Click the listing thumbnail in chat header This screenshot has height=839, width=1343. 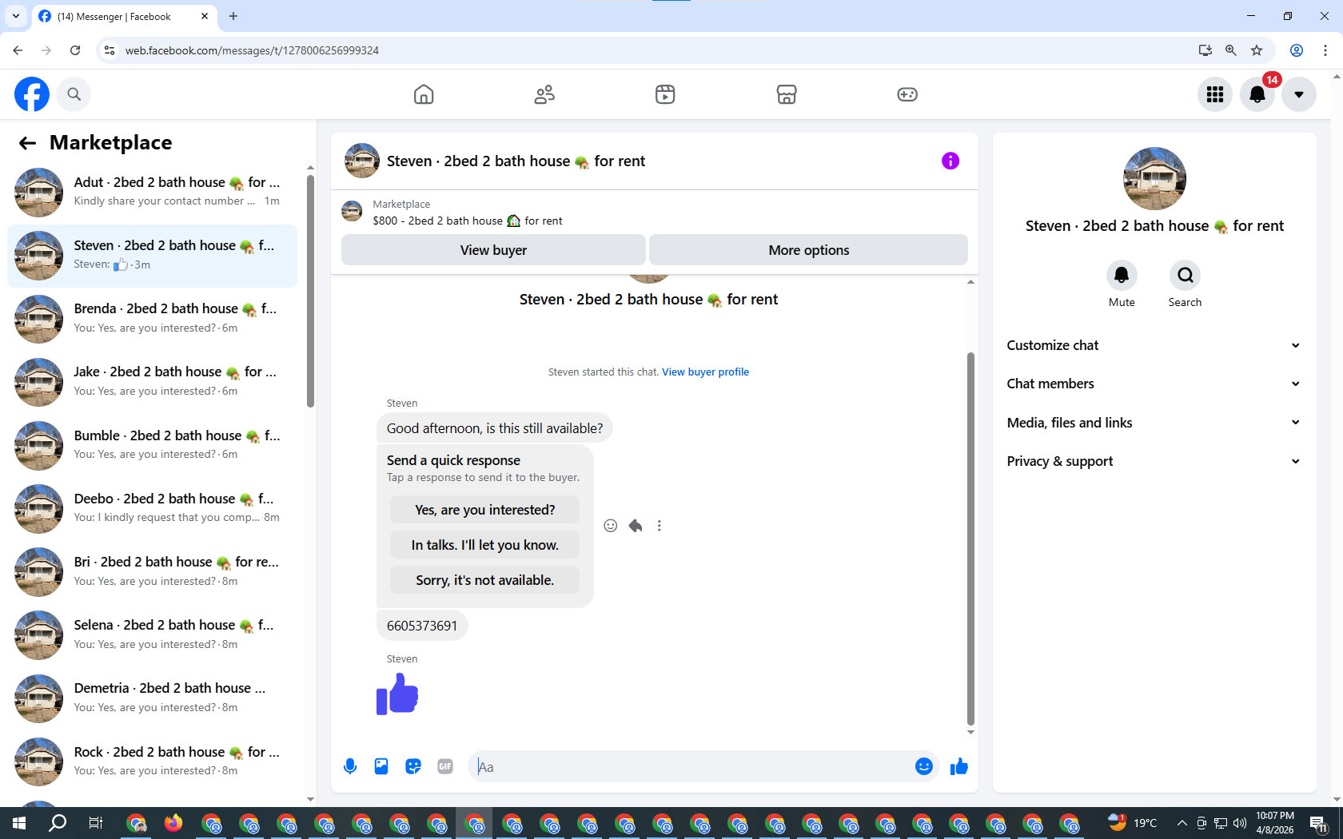point(362,161)
